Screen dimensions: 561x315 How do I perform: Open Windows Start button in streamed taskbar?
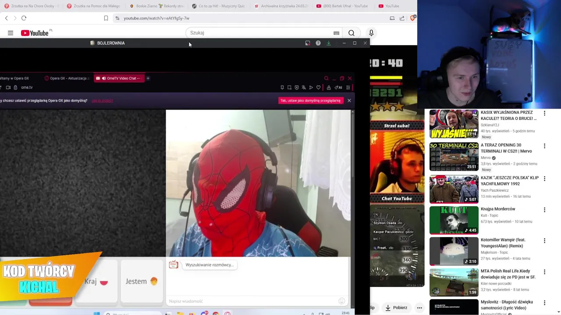(x=97, y=313)
